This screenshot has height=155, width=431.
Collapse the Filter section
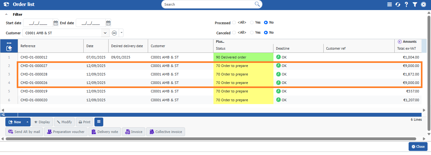pyautogui.click(x=6, y=14)
